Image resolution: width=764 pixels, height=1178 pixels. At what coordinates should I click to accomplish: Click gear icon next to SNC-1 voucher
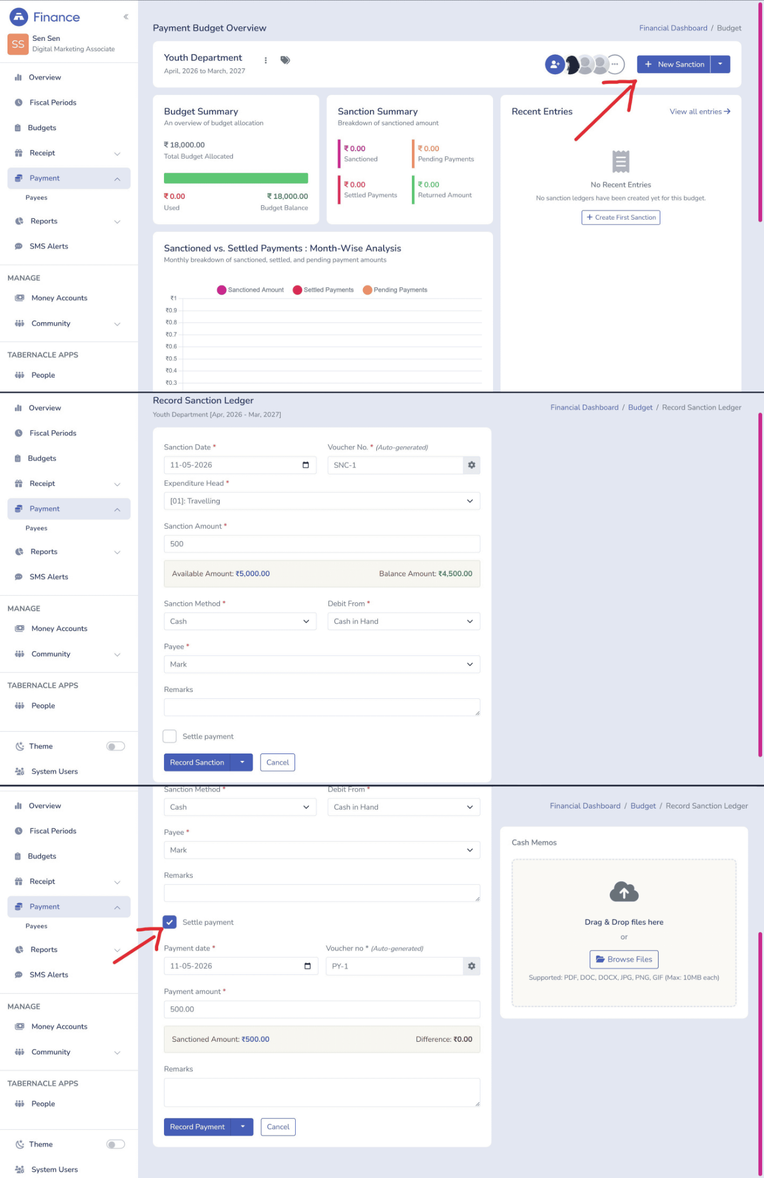tap(472, 465)
